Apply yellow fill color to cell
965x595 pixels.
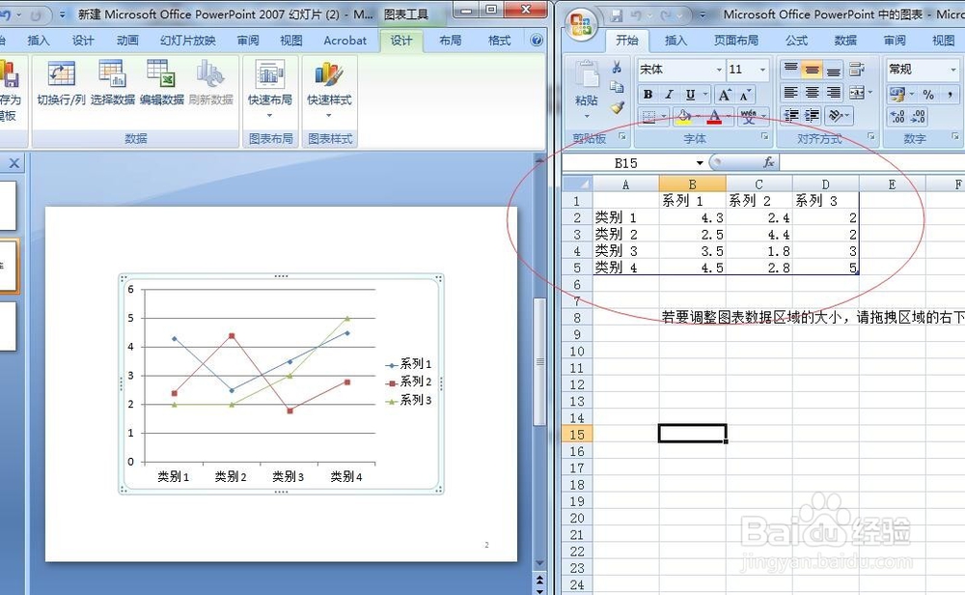tap(683, 117)
